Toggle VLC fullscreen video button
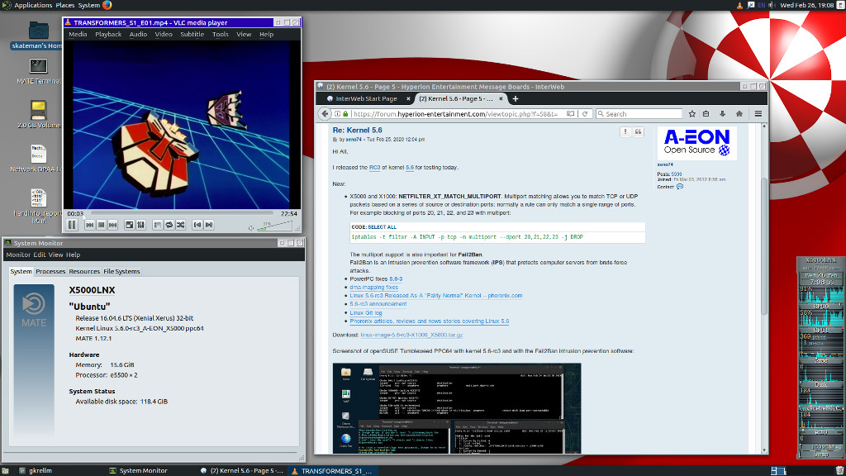The image size is (846, 476). point(130,225)
